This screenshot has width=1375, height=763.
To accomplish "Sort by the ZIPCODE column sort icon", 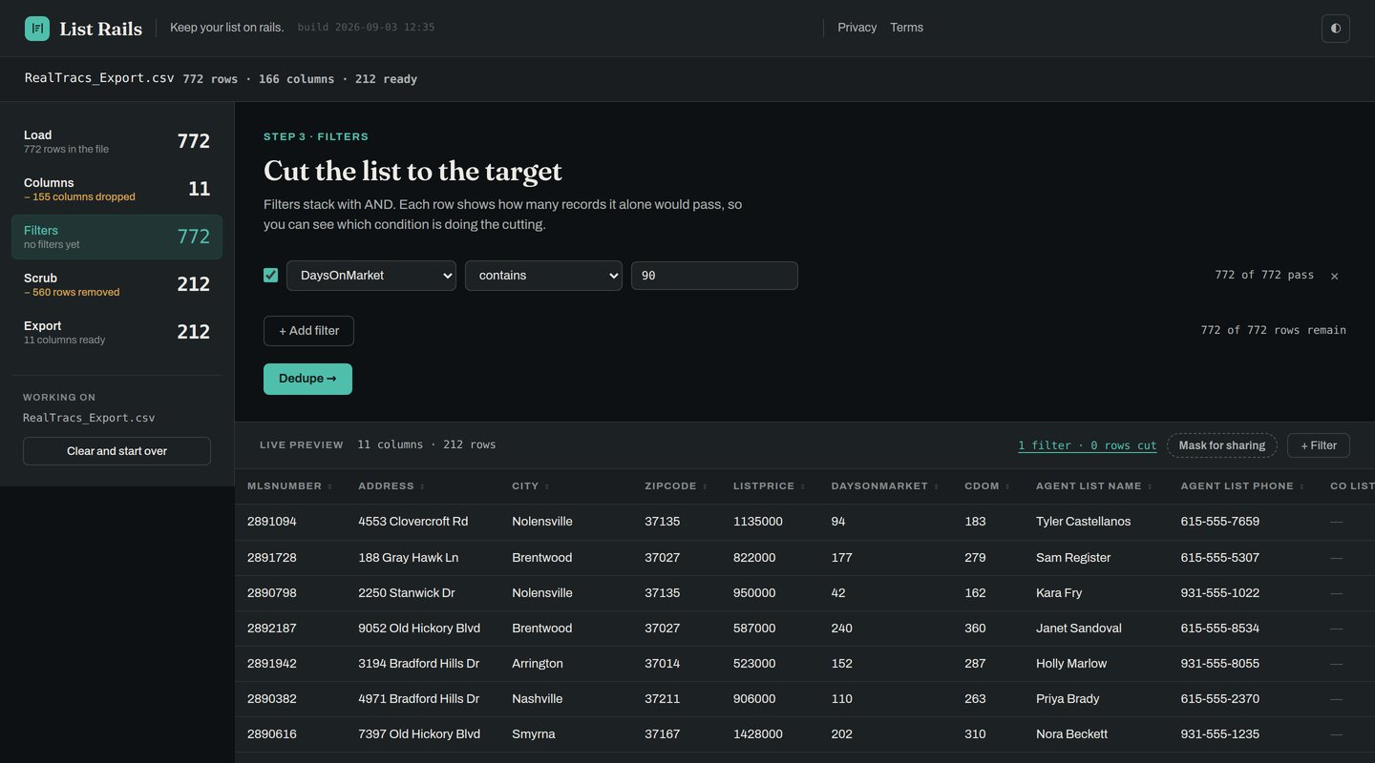I will click(x=705, y=486).
